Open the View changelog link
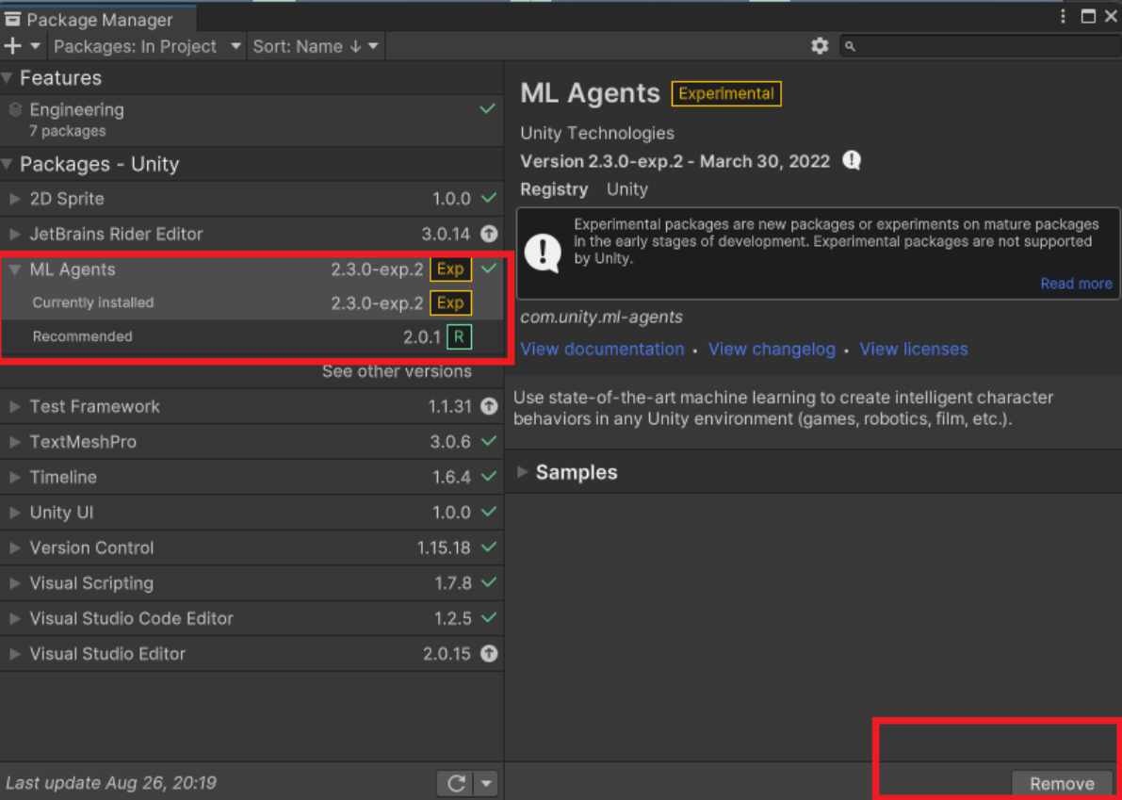 coord(772,350)
